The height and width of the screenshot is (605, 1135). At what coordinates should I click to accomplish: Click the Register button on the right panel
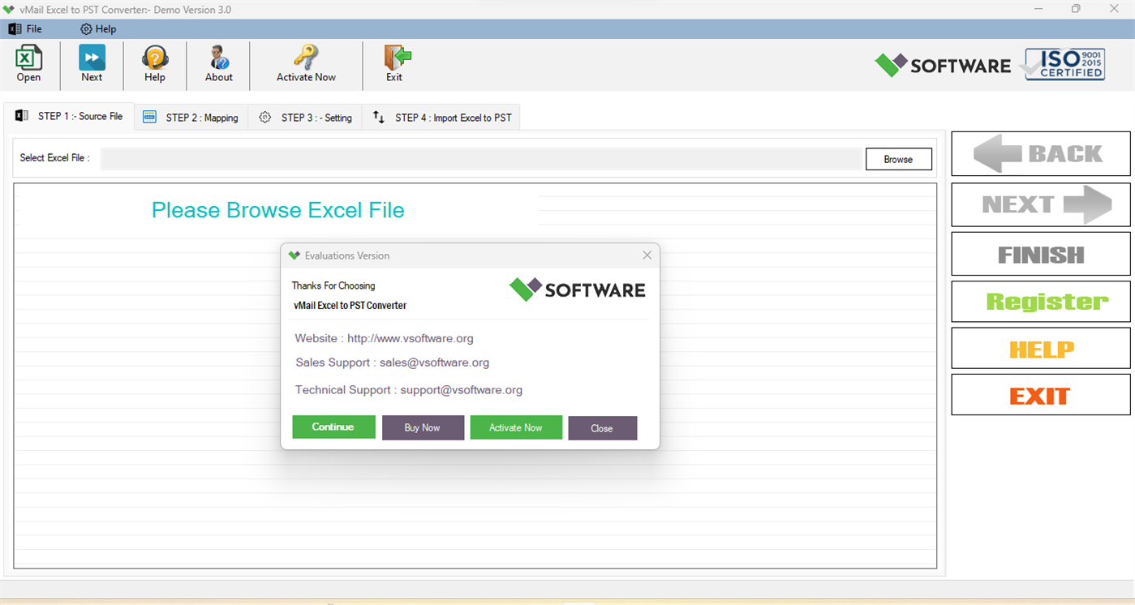(1041, 301)
